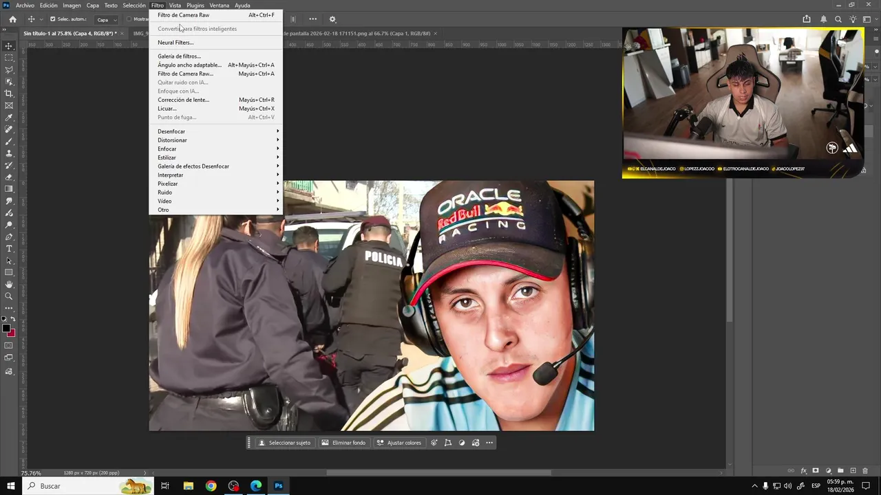Close the Sin título-1 document tab
Viewport: 881px width, 495px height.
click(x=123, y=33)
